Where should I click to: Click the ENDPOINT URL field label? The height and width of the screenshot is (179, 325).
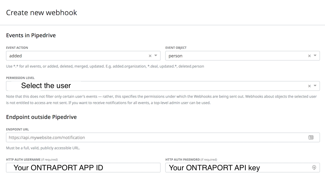click(17, 129)
